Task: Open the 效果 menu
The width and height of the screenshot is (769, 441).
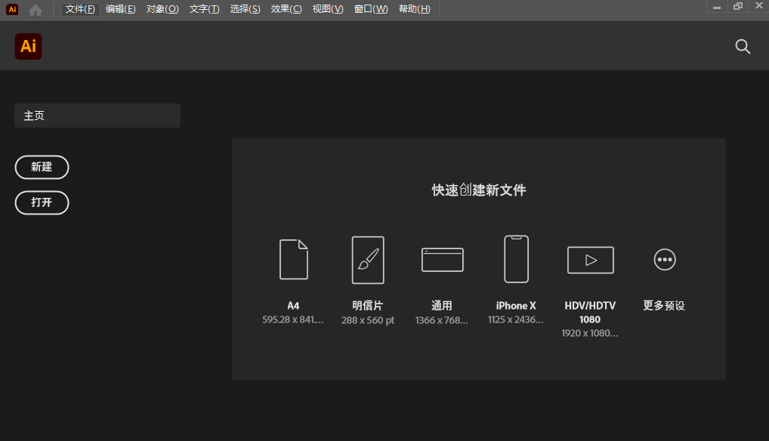Action: tap(286, 10)
